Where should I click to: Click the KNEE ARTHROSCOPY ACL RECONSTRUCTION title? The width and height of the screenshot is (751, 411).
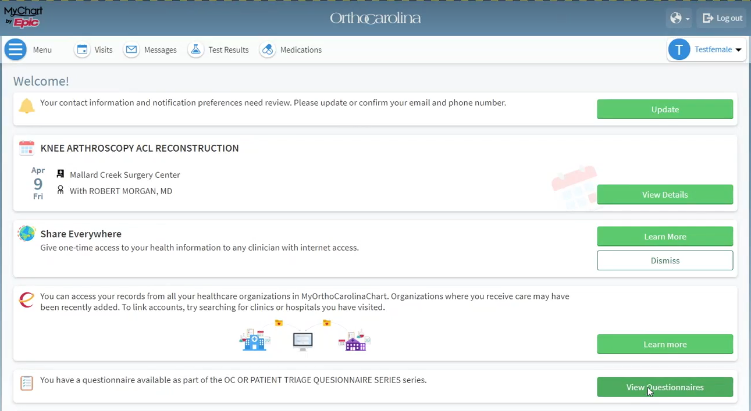click(140, 148)
